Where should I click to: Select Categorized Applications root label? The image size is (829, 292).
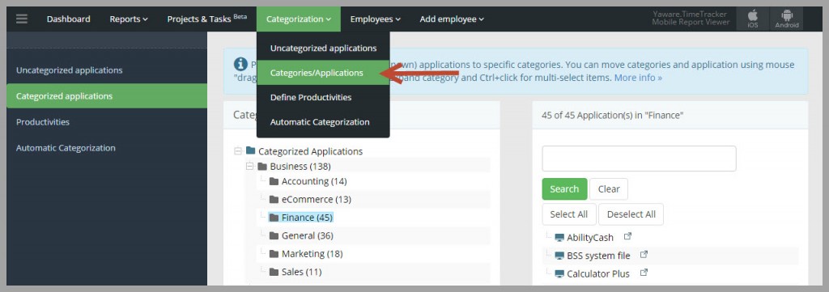(x=310, y=151)
